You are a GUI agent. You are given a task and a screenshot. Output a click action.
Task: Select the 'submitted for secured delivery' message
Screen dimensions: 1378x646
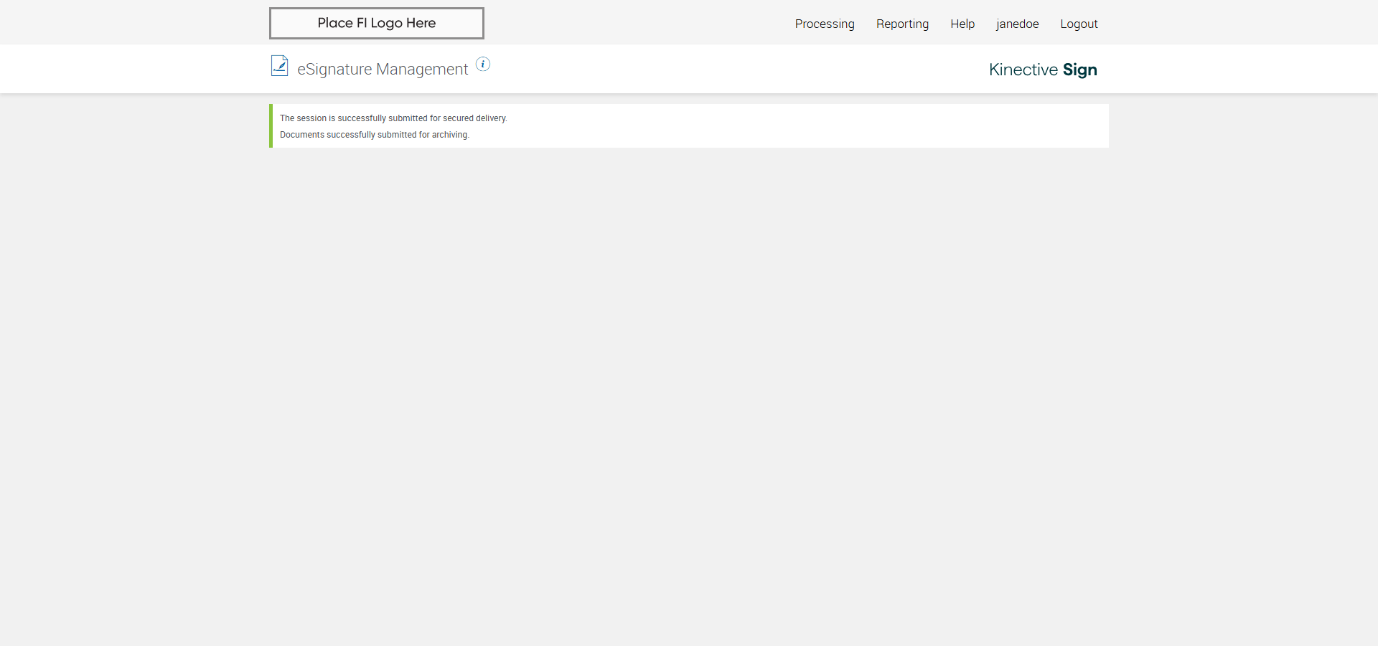(393, 118)
